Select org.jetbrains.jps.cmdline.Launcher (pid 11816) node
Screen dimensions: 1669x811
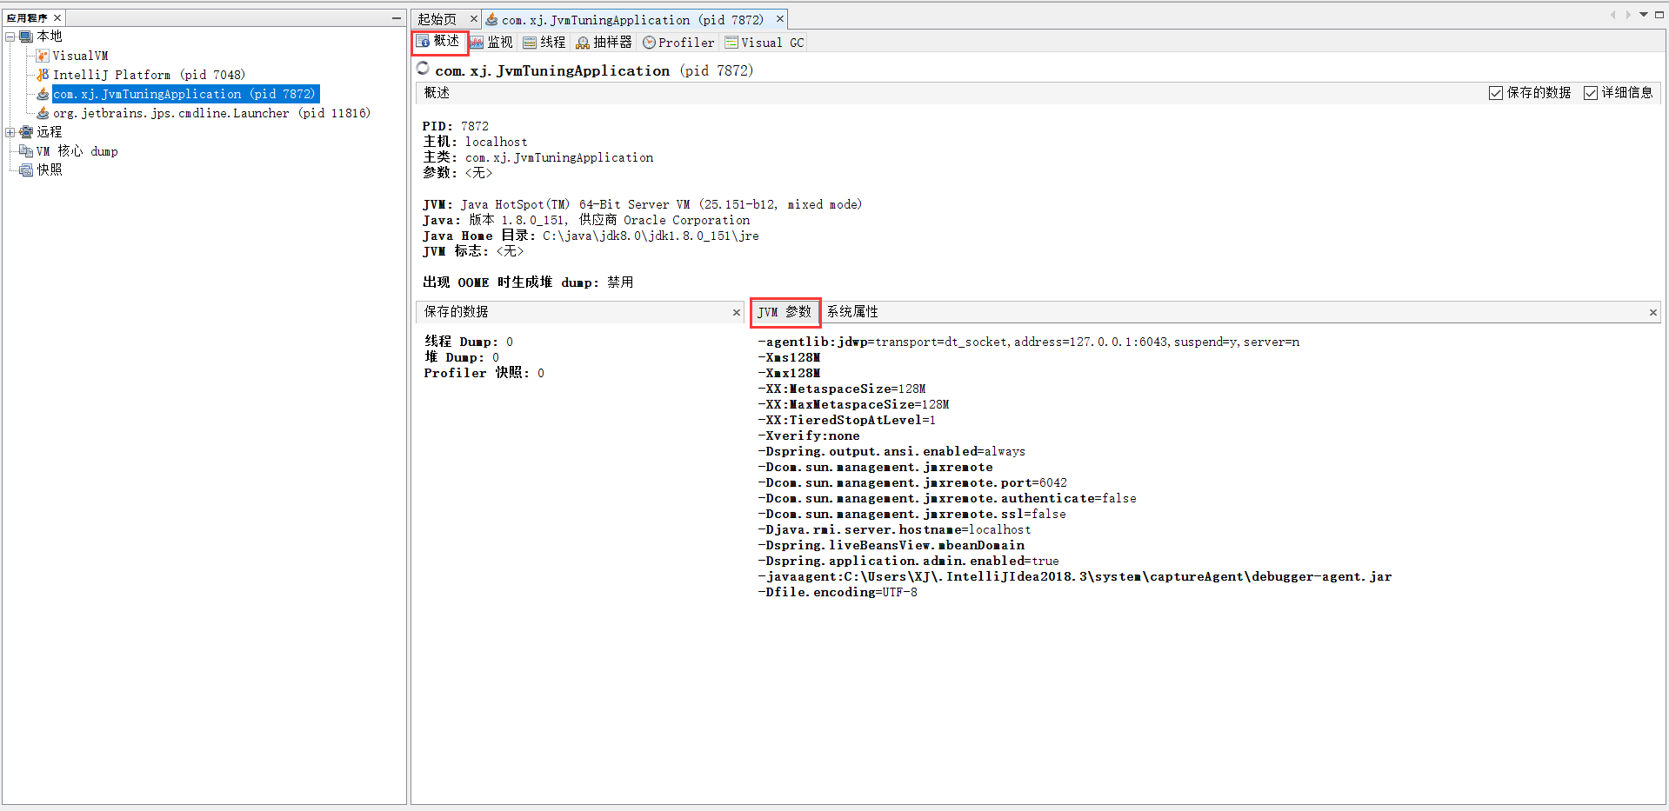pyautogui.click(x=211, y=113)
